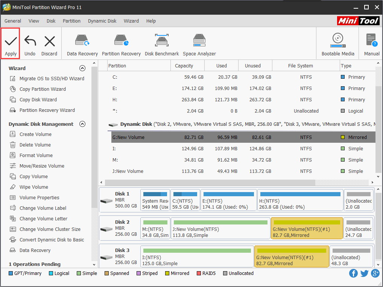Viewport: 383px width, 287px height.
Task: Select the unallocated 2.04 GB row
Action: pos(243,111)
